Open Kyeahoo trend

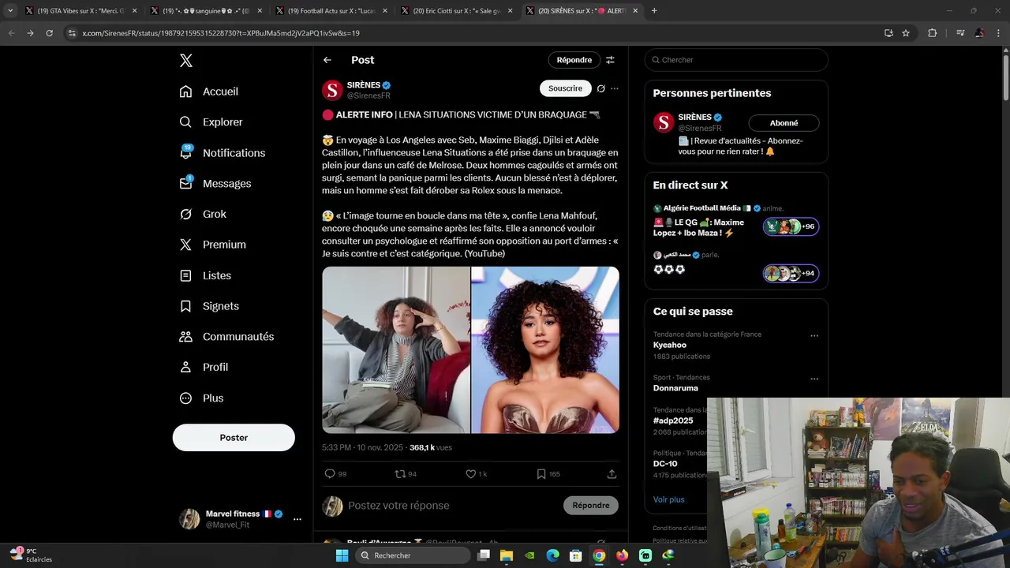pos(670,346)
